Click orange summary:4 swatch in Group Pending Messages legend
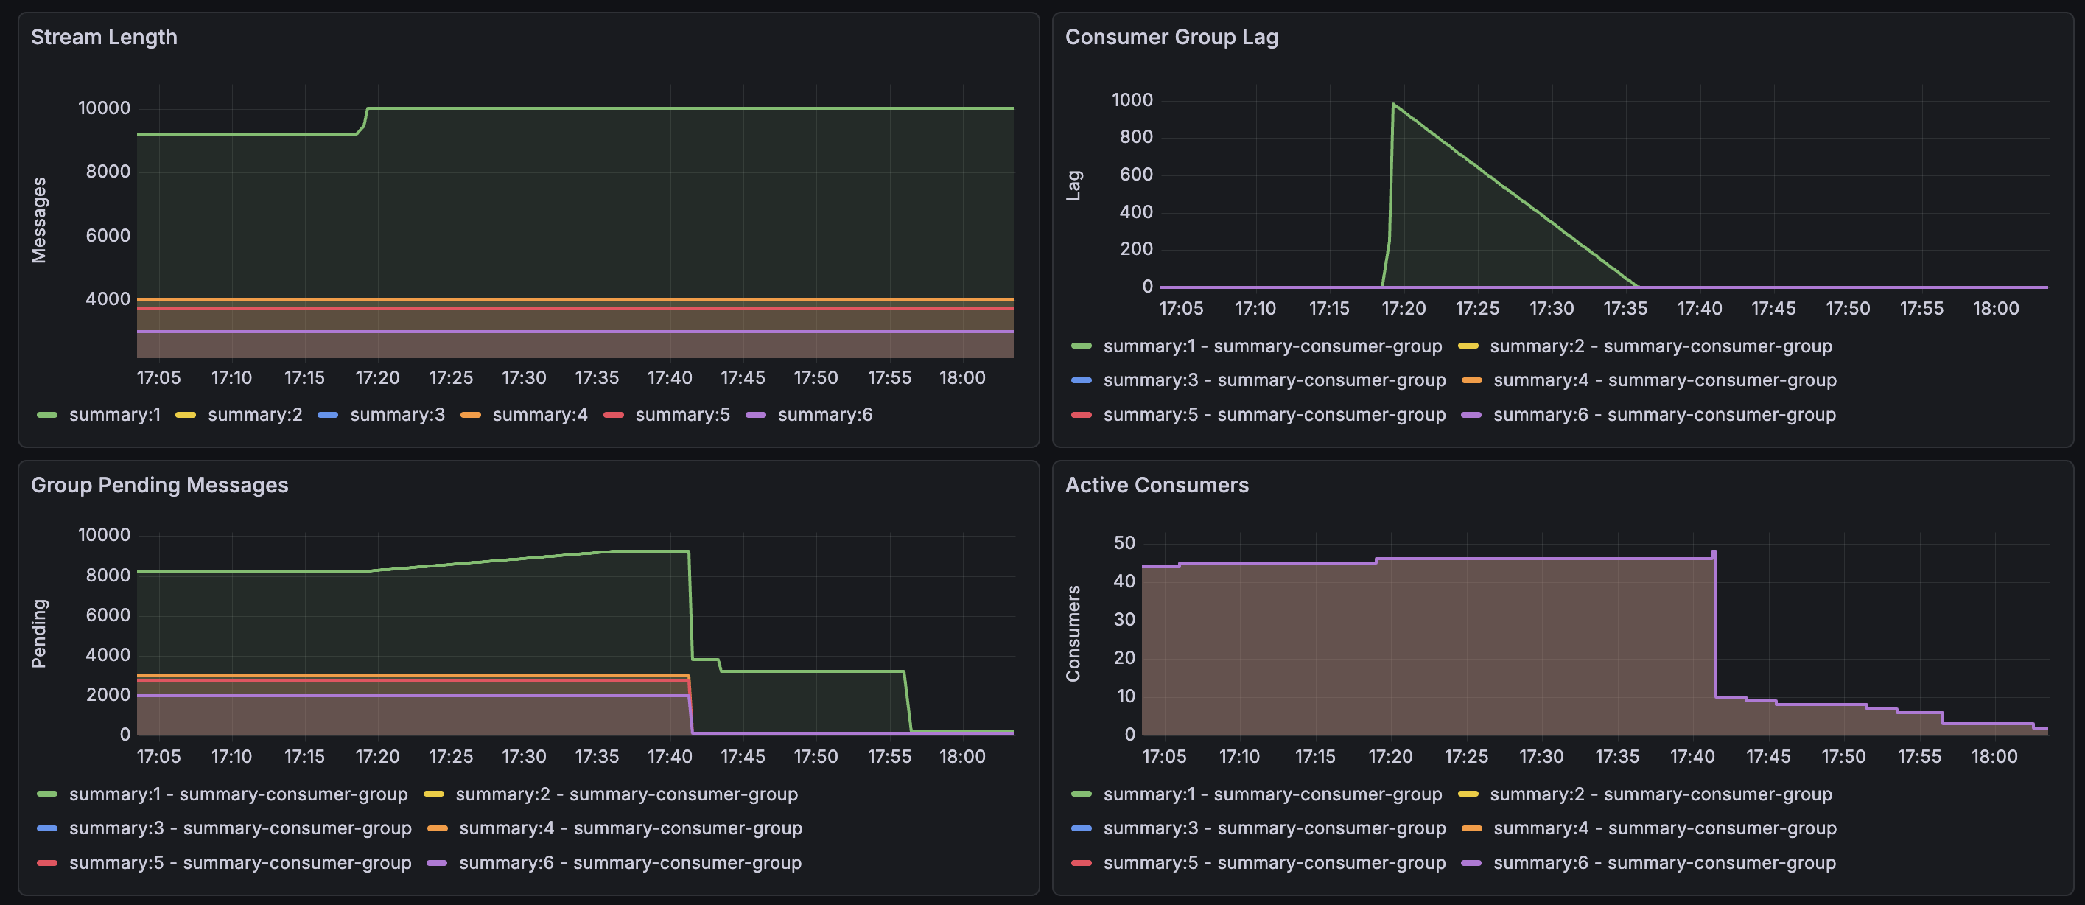 click(x=437, y=829)
